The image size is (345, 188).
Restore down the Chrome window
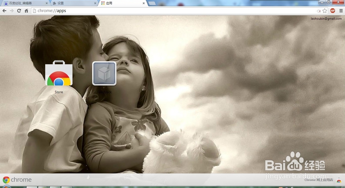click(328, 2)
